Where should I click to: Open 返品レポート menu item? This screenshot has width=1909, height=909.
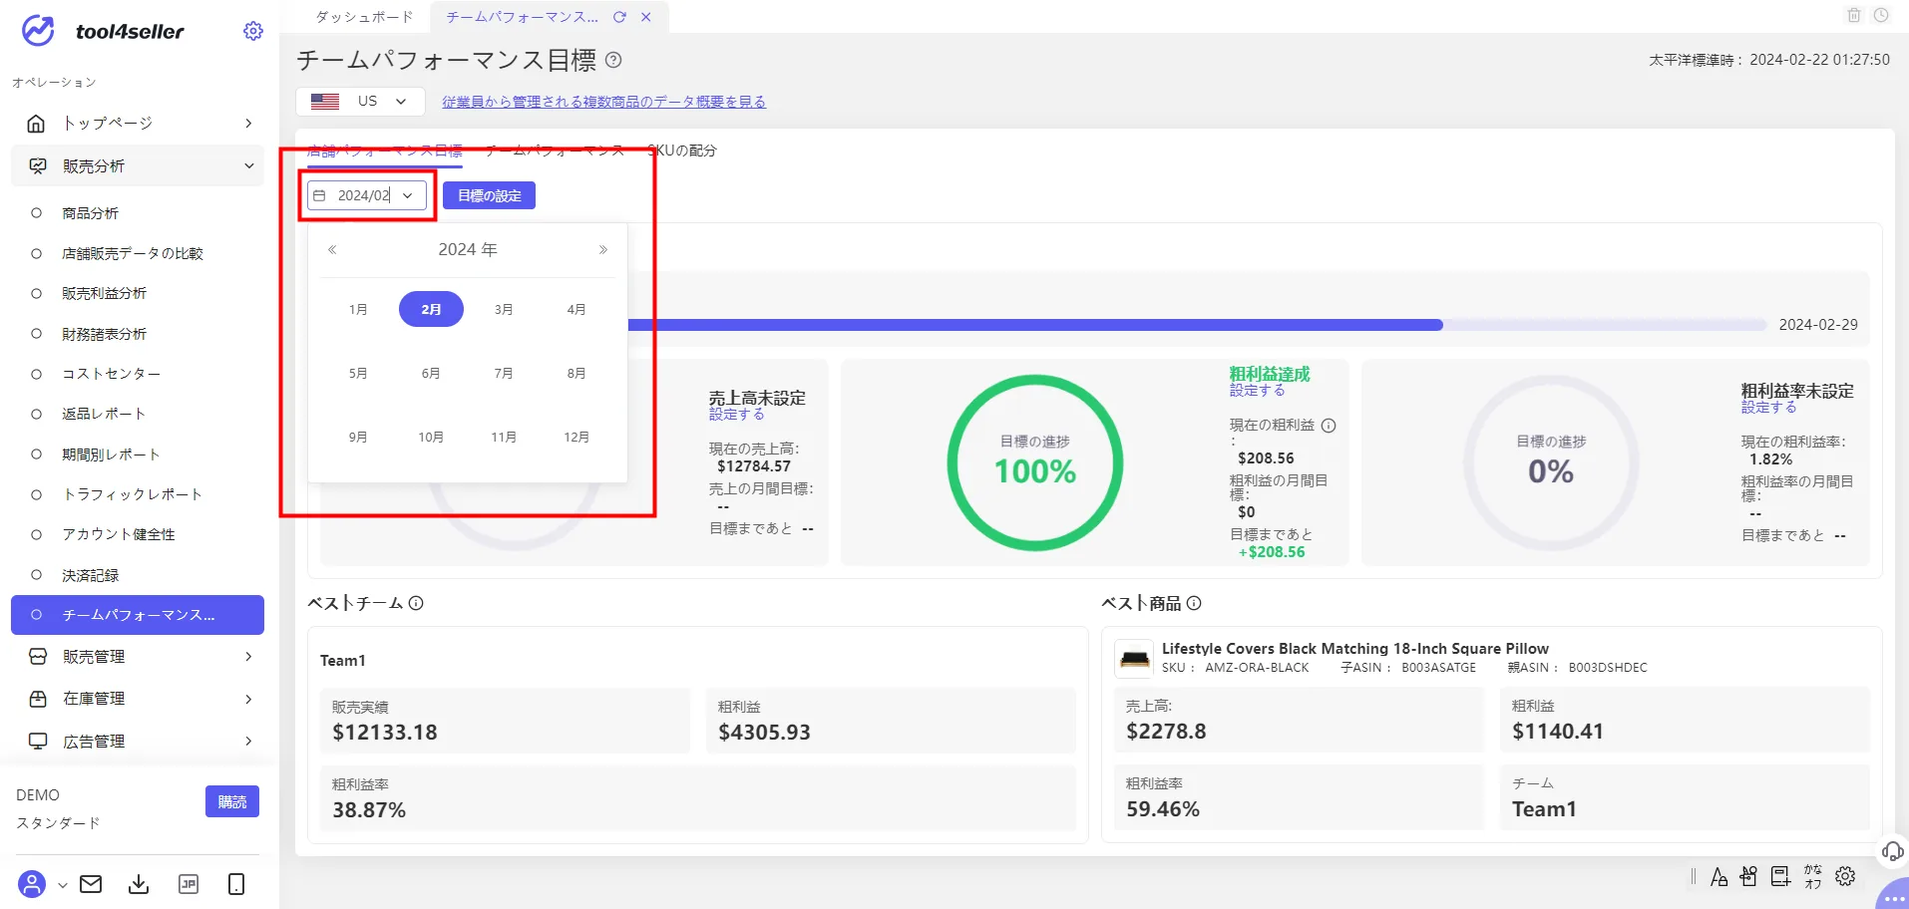(x=104, y=414)
